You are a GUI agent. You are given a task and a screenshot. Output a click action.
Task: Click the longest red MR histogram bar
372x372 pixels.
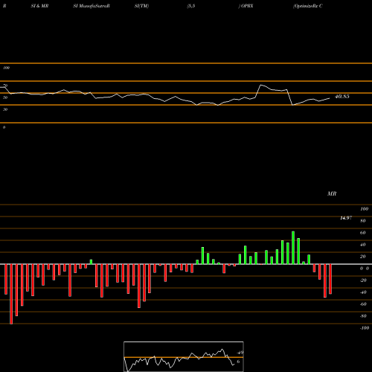pyautogui.click(x=11, y=294)
